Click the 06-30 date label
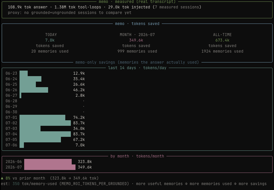The width and height of the screenshot is (274, 190). coord(11,112)
